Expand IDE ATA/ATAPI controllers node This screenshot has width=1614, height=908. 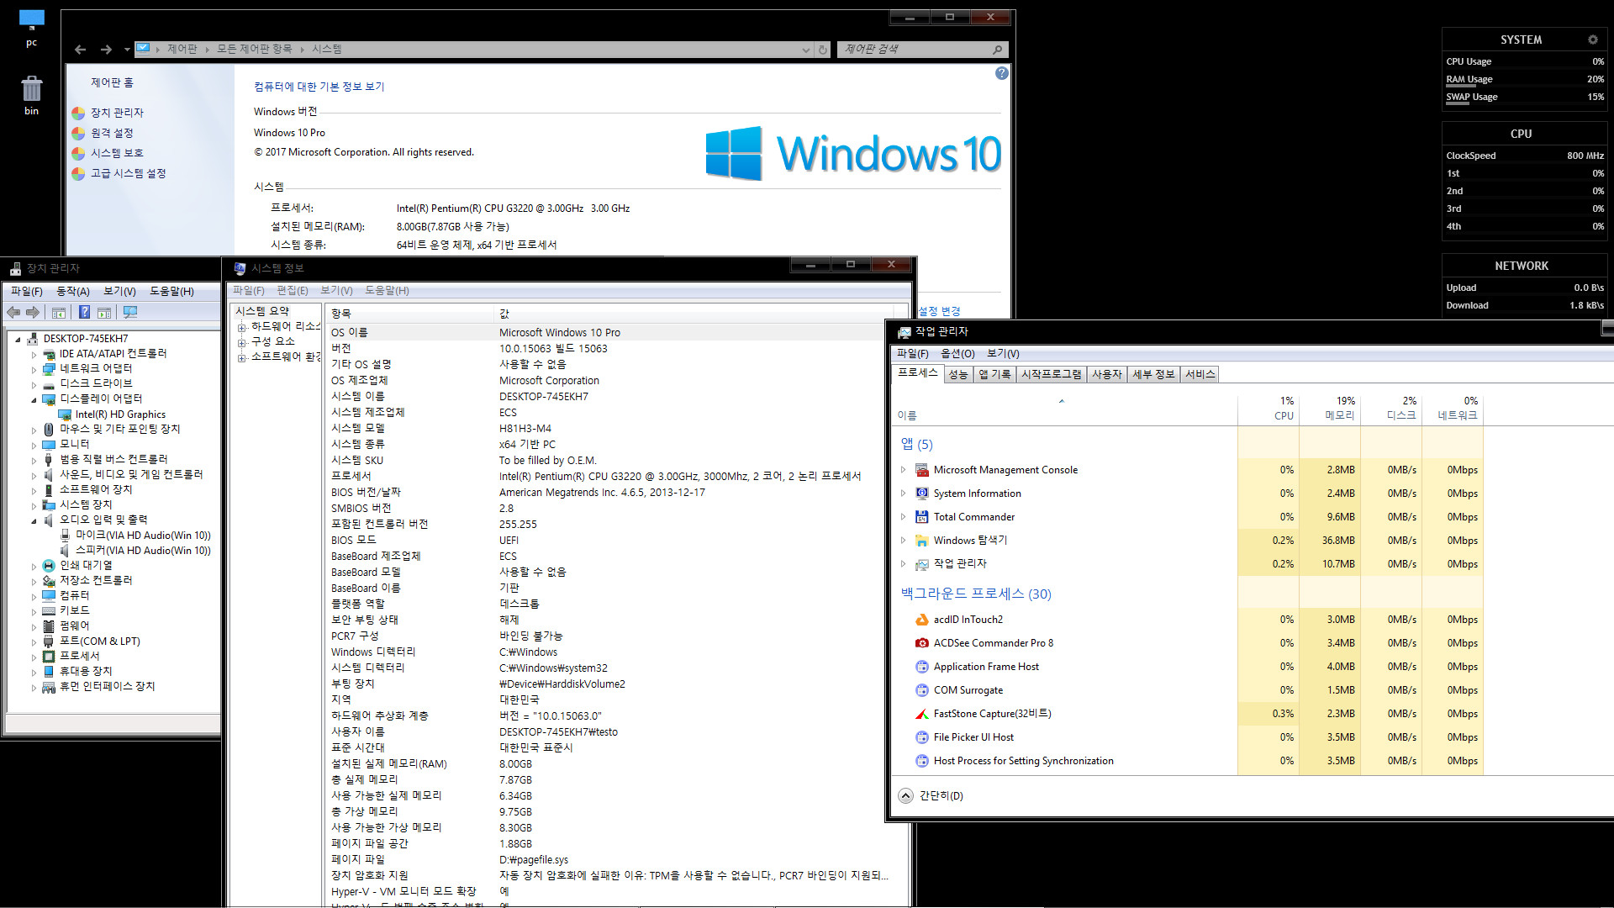tap(34, 355)
